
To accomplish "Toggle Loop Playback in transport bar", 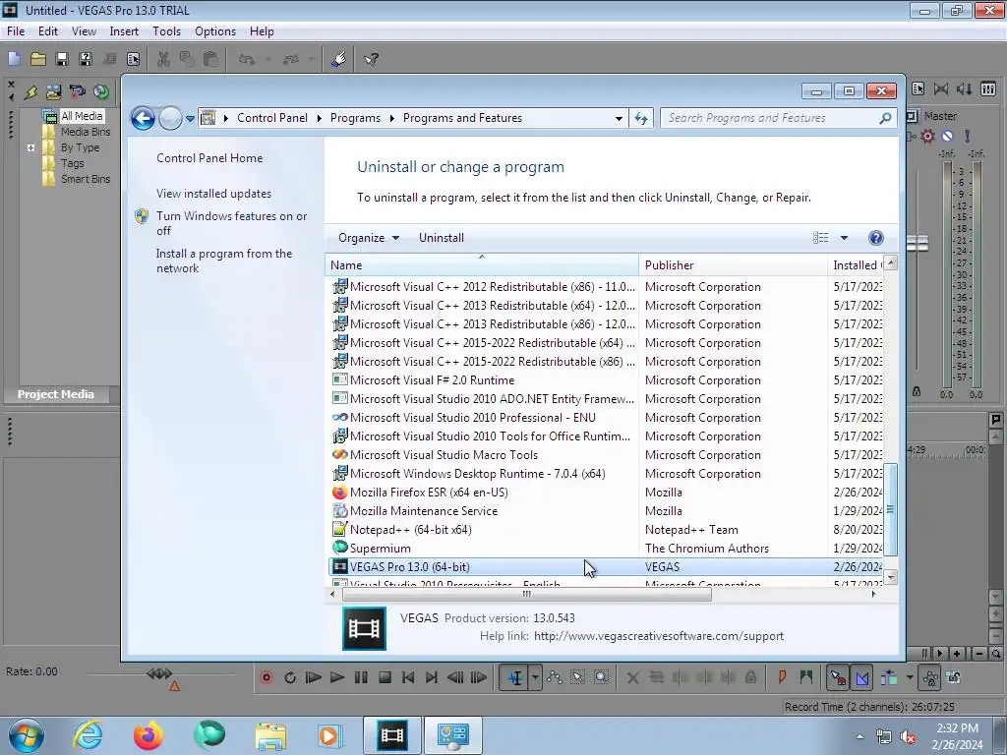I will coord(290,677).
